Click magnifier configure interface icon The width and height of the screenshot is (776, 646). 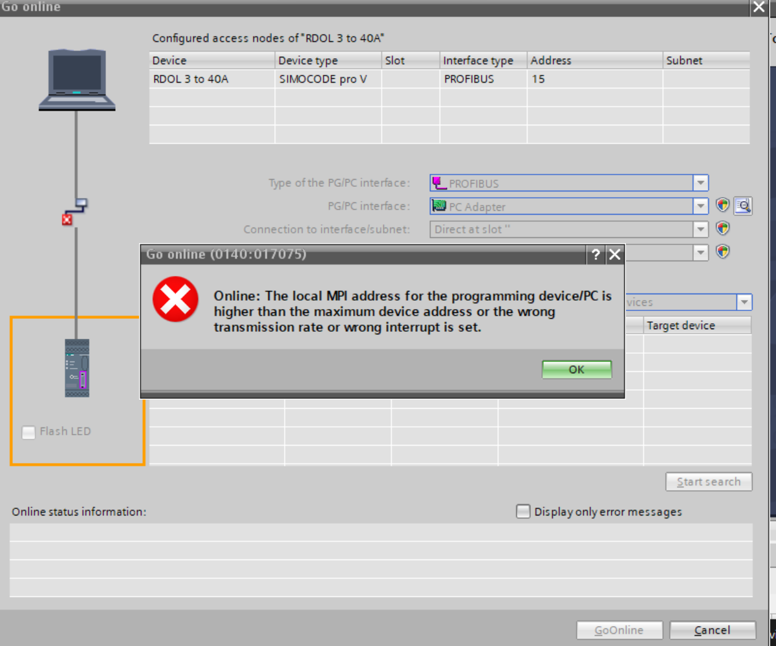743,206
